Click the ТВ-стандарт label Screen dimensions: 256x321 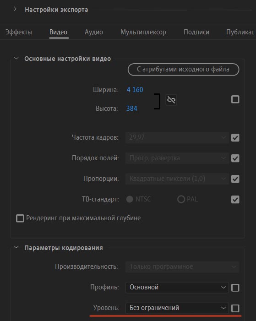pos(100,199)
